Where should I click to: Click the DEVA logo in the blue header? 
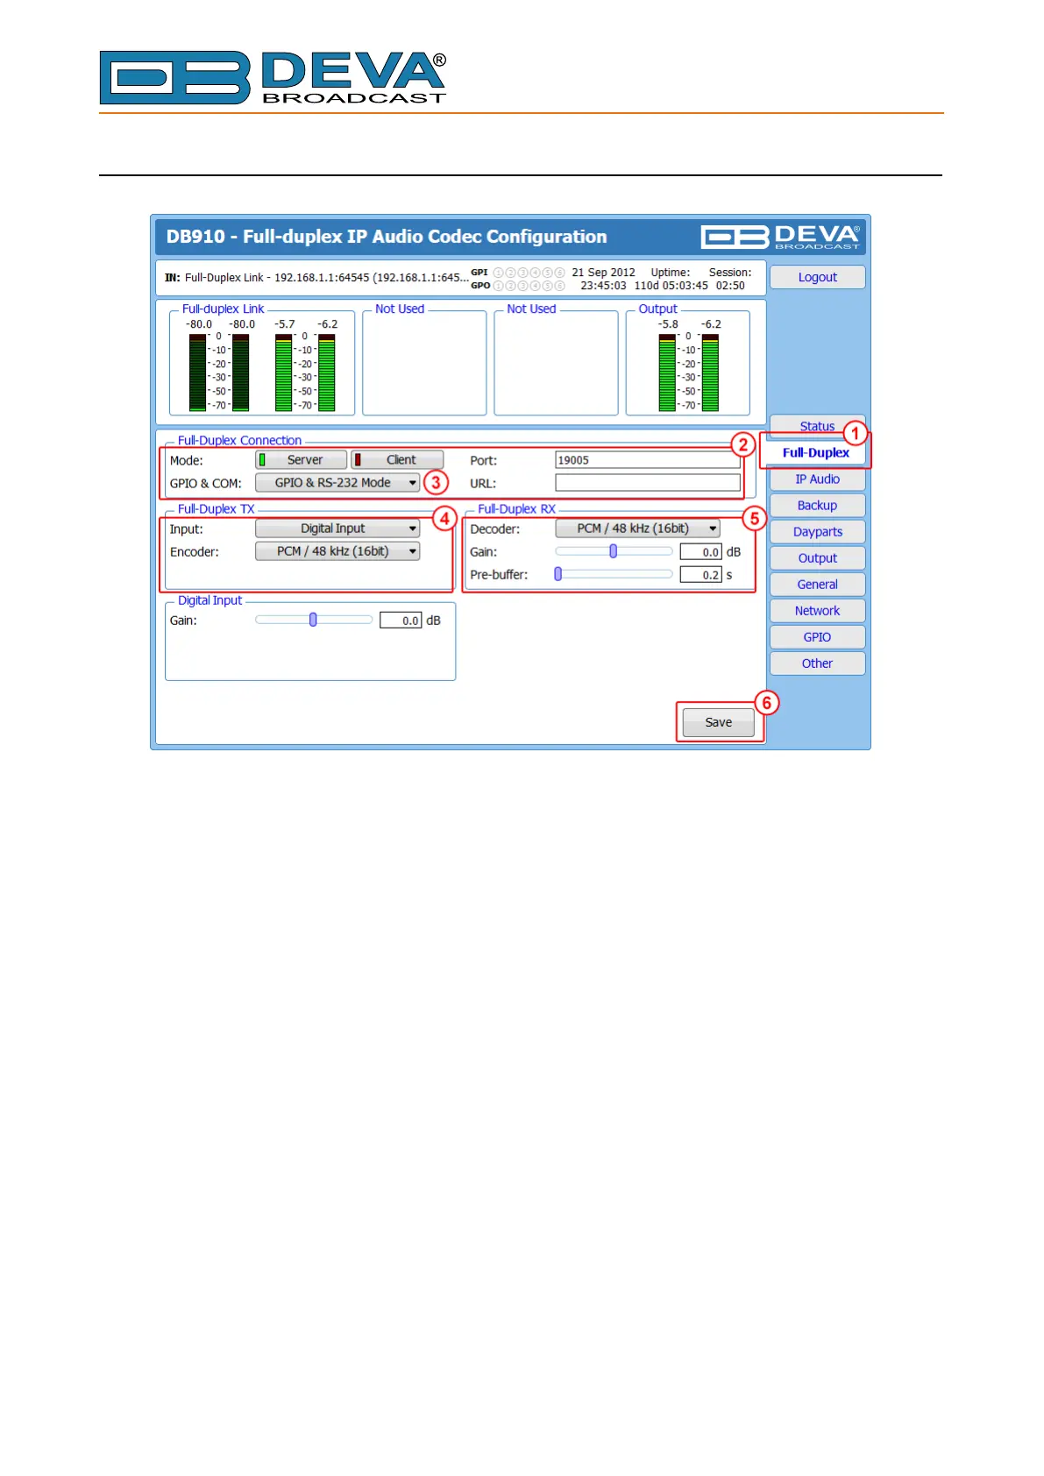pos(781,237)
